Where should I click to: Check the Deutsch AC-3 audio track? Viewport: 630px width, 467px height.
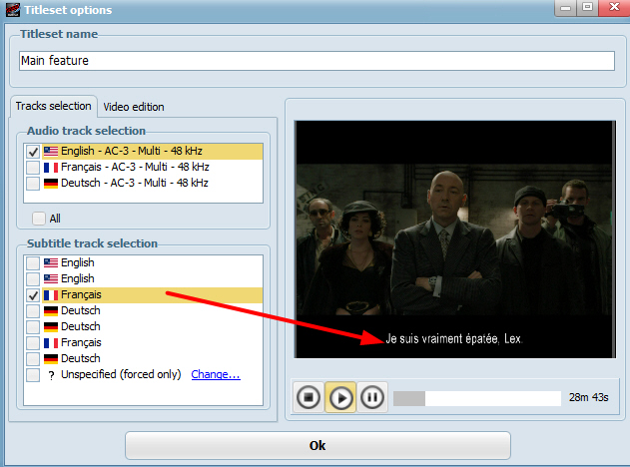pyautogui.click(x=33, y=184)
